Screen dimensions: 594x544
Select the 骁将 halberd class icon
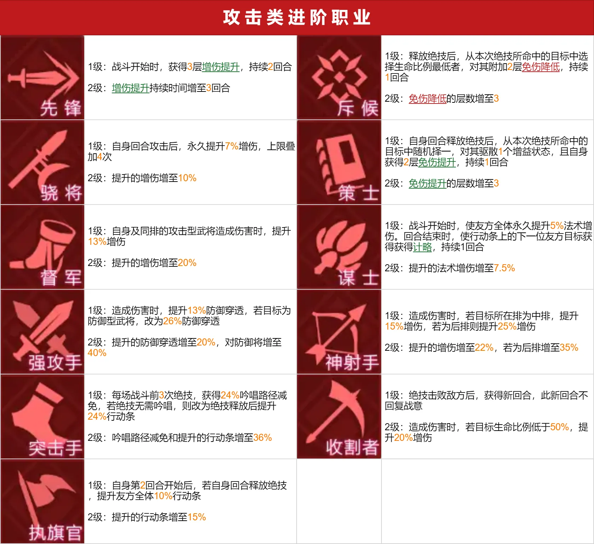[x=42, y=162]
